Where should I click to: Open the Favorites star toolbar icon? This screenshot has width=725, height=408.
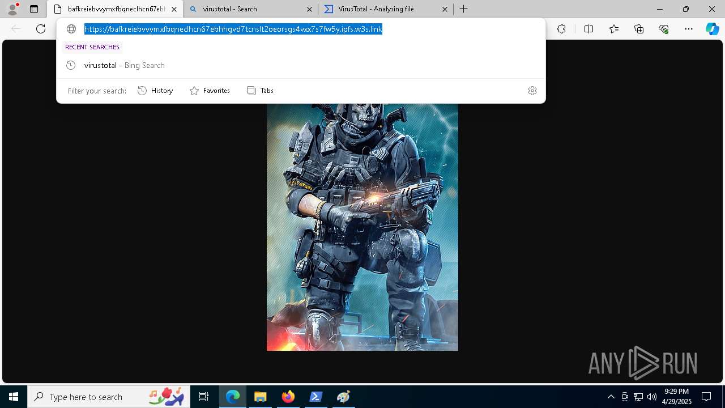pyautogui.click(x=614, y=29)
